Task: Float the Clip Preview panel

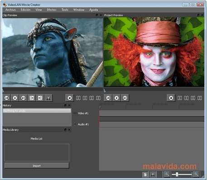Action: pos(97,15)
